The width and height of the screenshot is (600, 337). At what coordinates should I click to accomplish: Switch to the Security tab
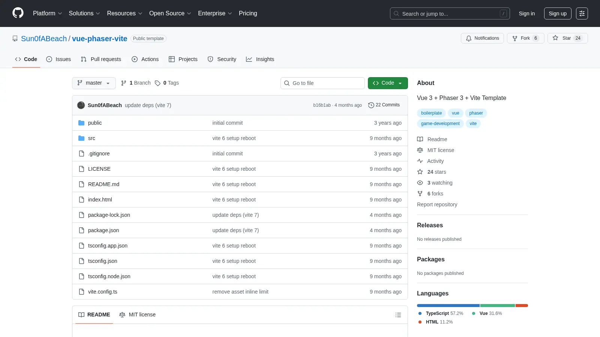222,59
